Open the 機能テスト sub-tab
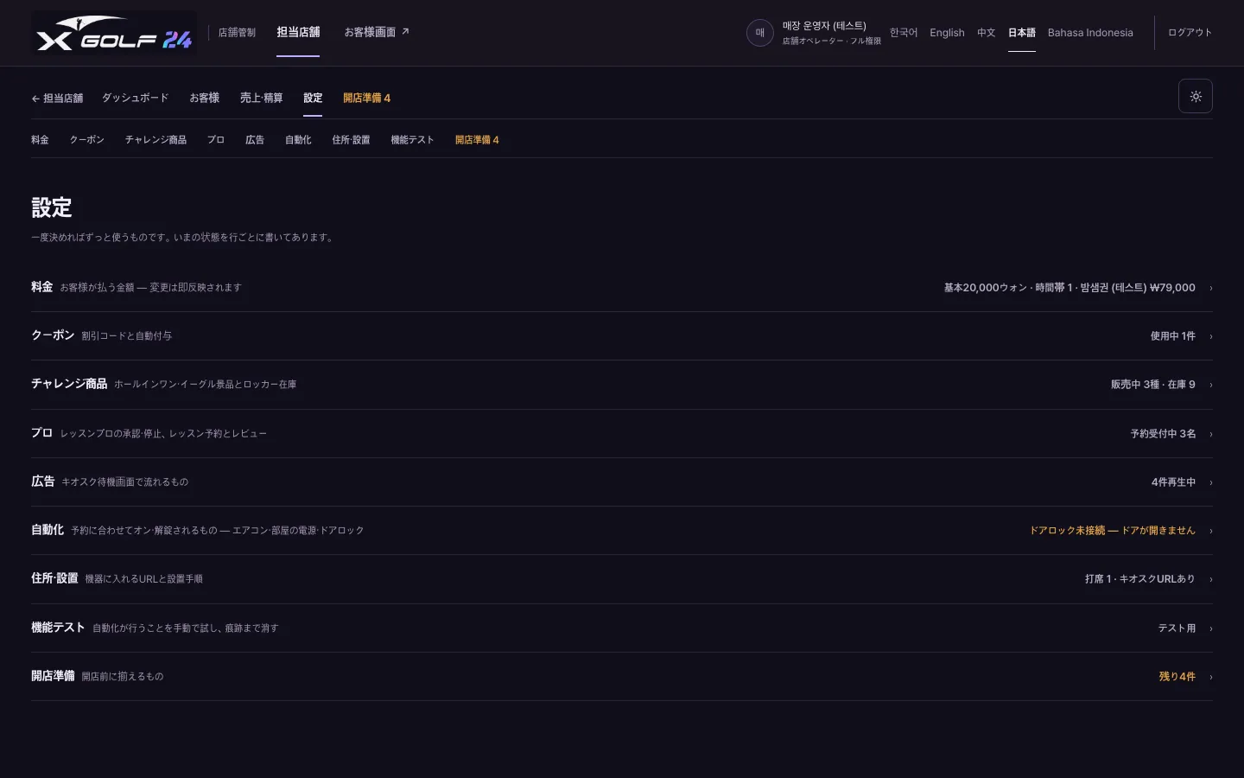 (412, 139)
